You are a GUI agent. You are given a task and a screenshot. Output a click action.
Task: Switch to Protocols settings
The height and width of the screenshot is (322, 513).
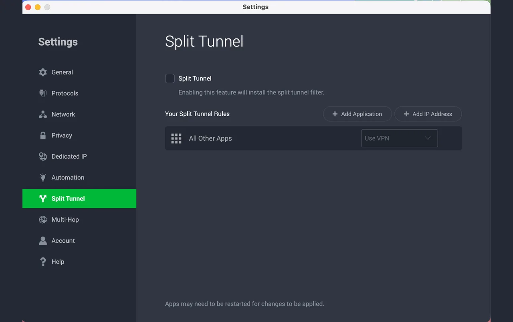(79, 93)
